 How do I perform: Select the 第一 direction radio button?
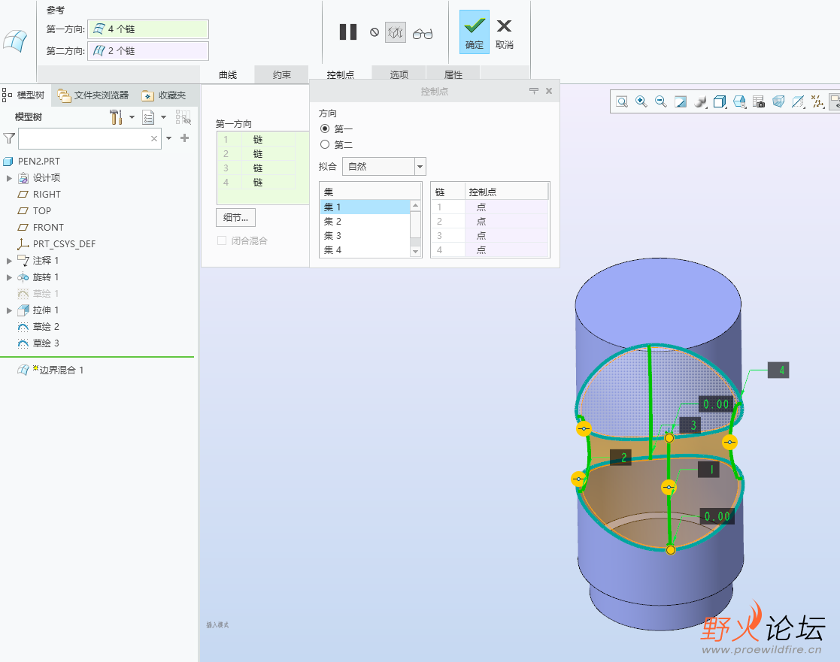325,128
